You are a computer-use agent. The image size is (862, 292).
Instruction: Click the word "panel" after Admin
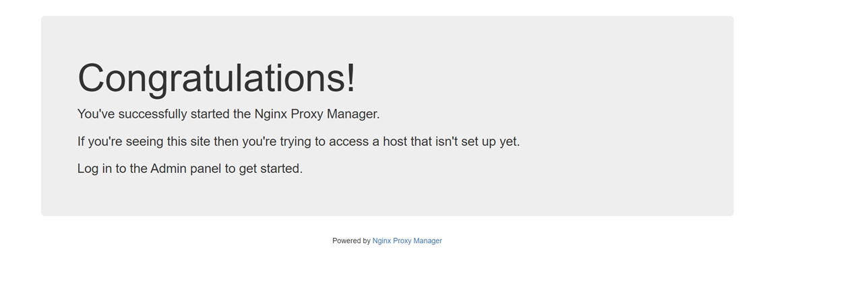[206, 169]
